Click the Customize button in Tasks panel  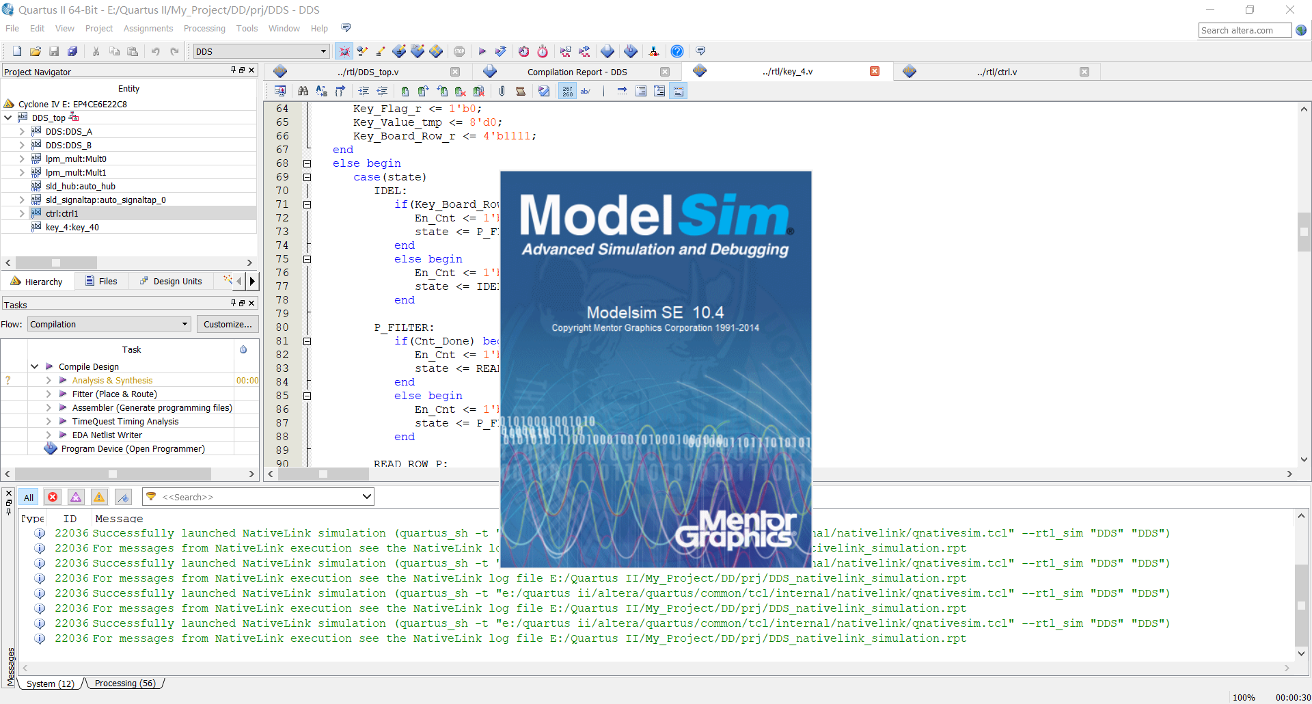click(228, 324)
